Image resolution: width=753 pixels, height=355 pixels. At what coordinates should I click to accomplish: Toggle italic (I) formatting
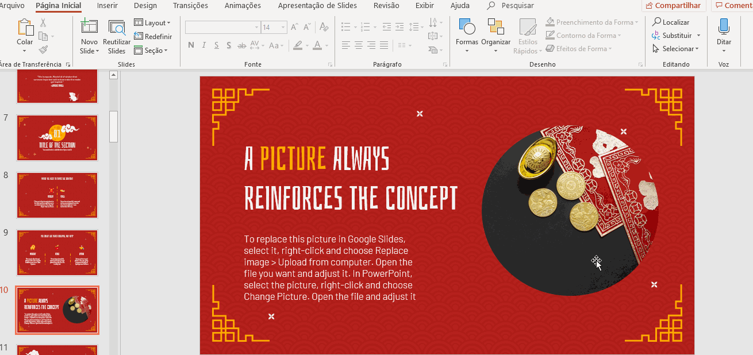point(204,45)
